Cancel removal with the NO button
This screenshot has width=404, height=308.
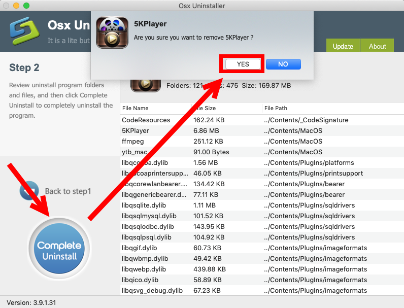(x=283, y=64)
